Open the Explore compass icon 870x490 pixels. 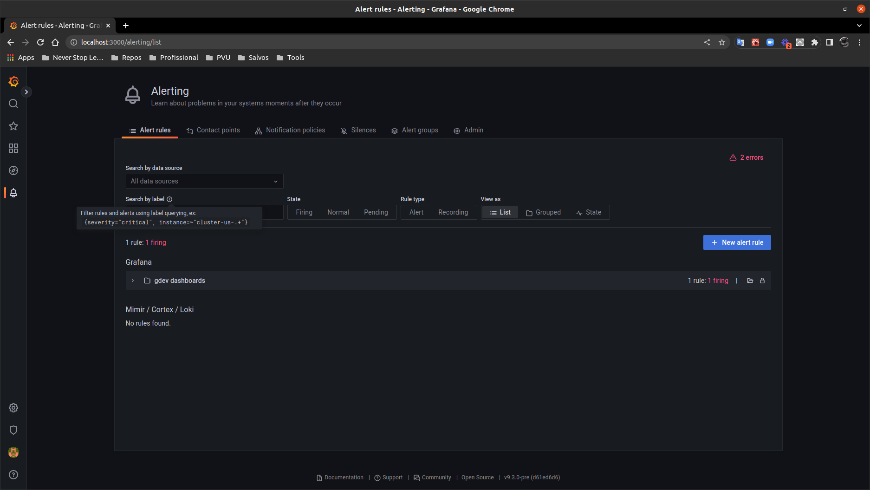13,170
